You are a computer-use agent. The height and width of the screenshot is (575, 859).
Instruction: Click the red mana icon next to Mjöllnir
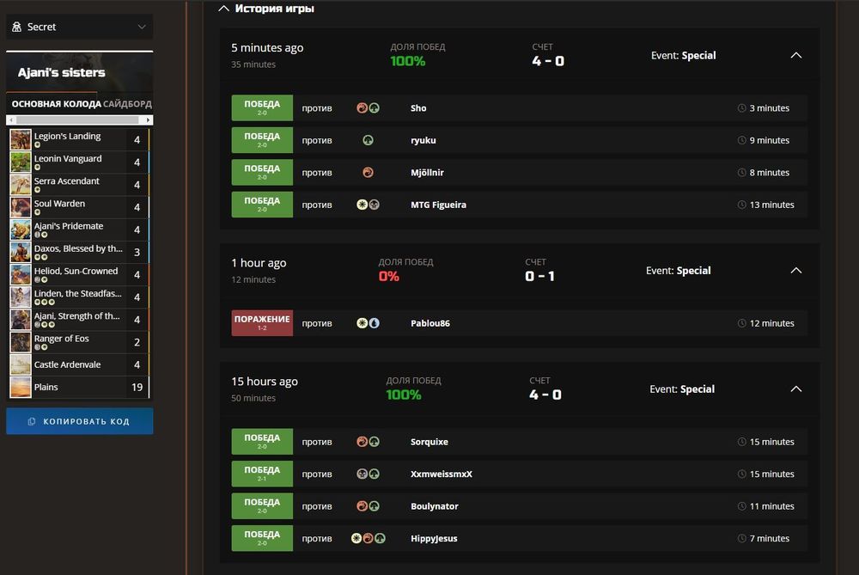[368, 173]
